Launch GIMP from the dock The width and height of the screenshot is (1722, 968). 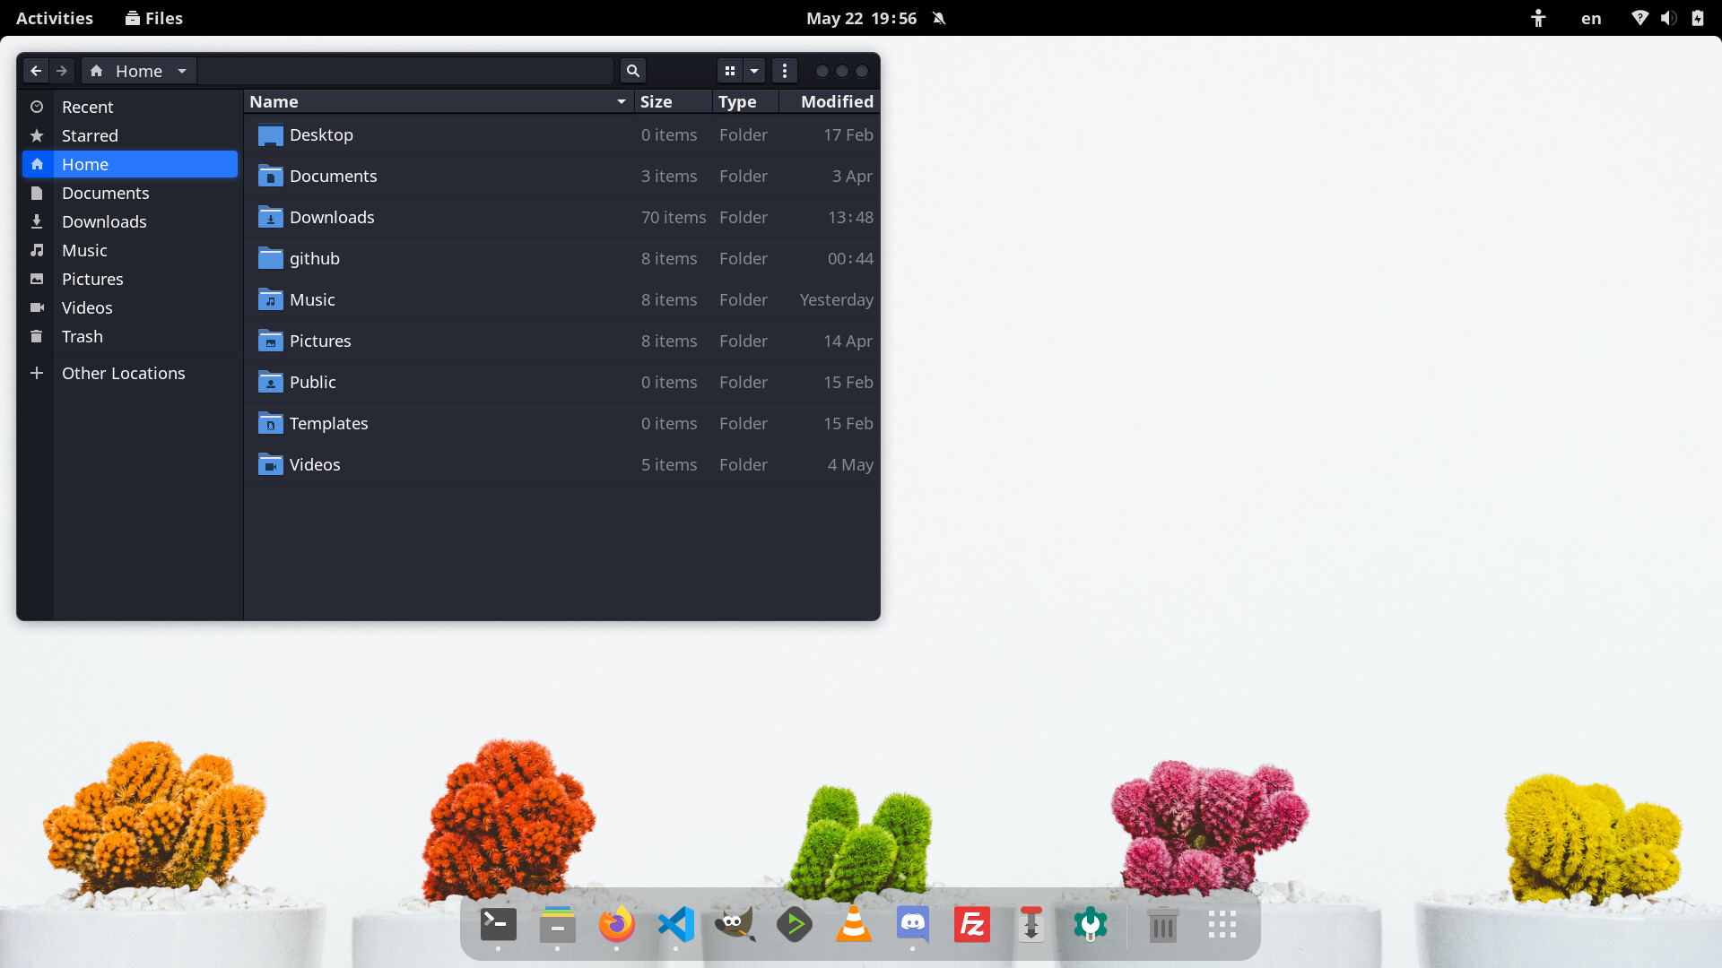[735, 924]
